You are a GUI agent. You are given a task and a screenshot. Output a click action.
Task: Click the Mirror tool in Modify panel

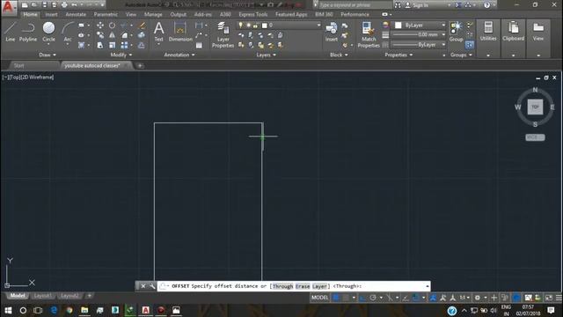pyautogui.click(x=112, y=35)
